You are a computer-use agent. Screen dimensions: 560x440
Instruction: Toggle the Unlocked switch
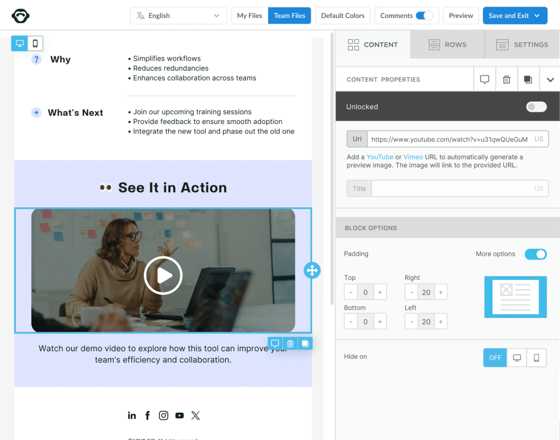click(536, 107)
